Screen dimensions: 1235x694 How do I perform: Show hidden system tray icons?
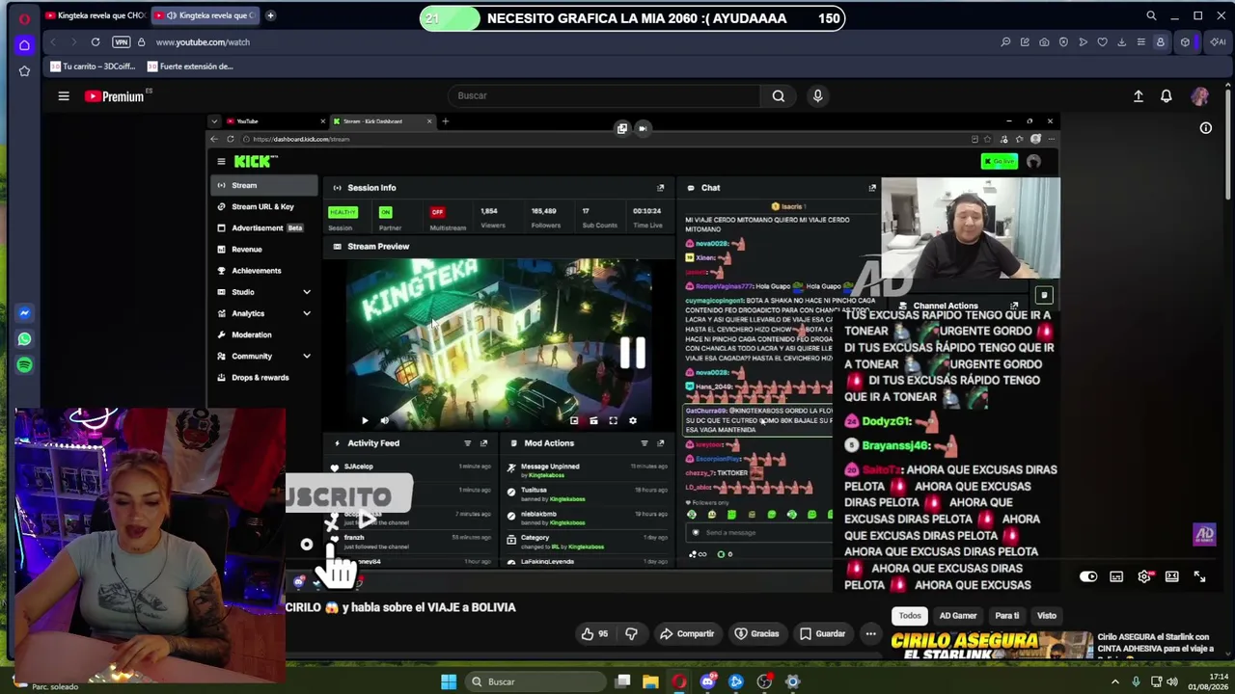(1115, 682)
